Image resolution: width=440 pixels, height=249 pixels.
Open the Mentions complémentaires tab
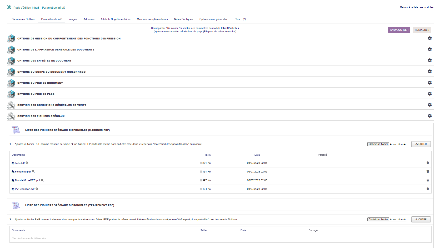[x=152, y=19]
